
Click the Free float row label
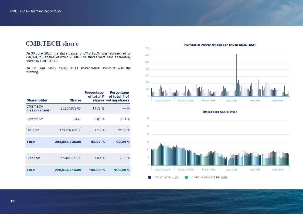[33, 158]
